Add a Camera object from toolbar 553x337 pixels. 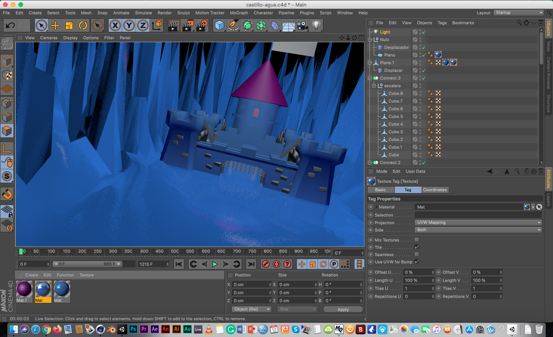pyautogui.click(x=303, y=26)
